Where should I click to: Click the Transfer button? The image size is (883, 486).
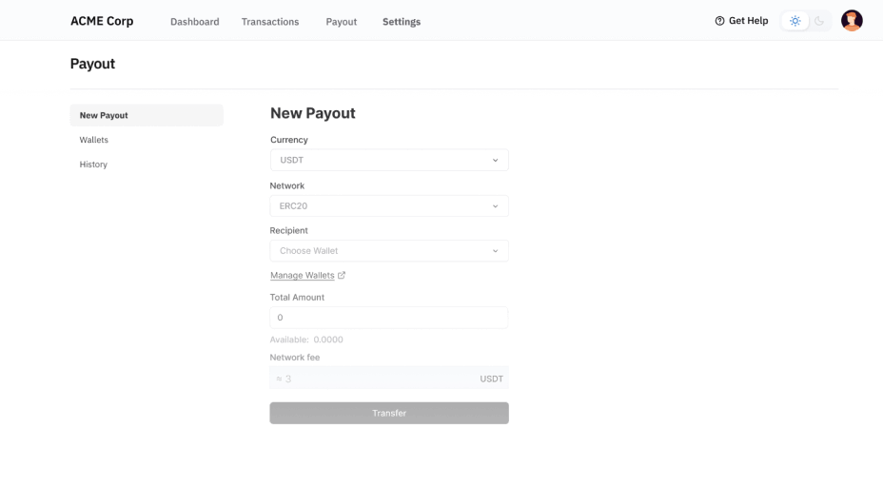click(389, 413)
